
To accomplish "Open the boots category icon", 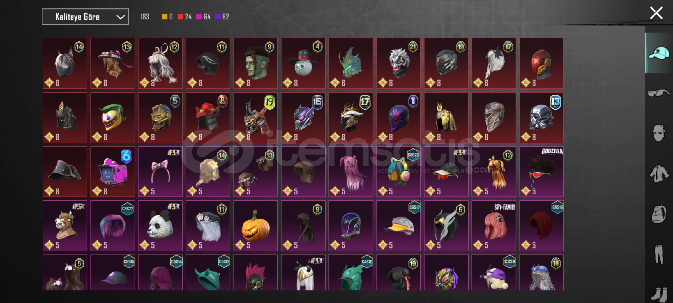I will (659, 294).
